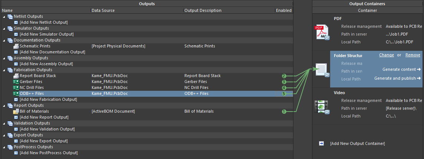Screen dimensions: 424x159
Task: Click Add New Assembly Output
Action: (46, 64)
